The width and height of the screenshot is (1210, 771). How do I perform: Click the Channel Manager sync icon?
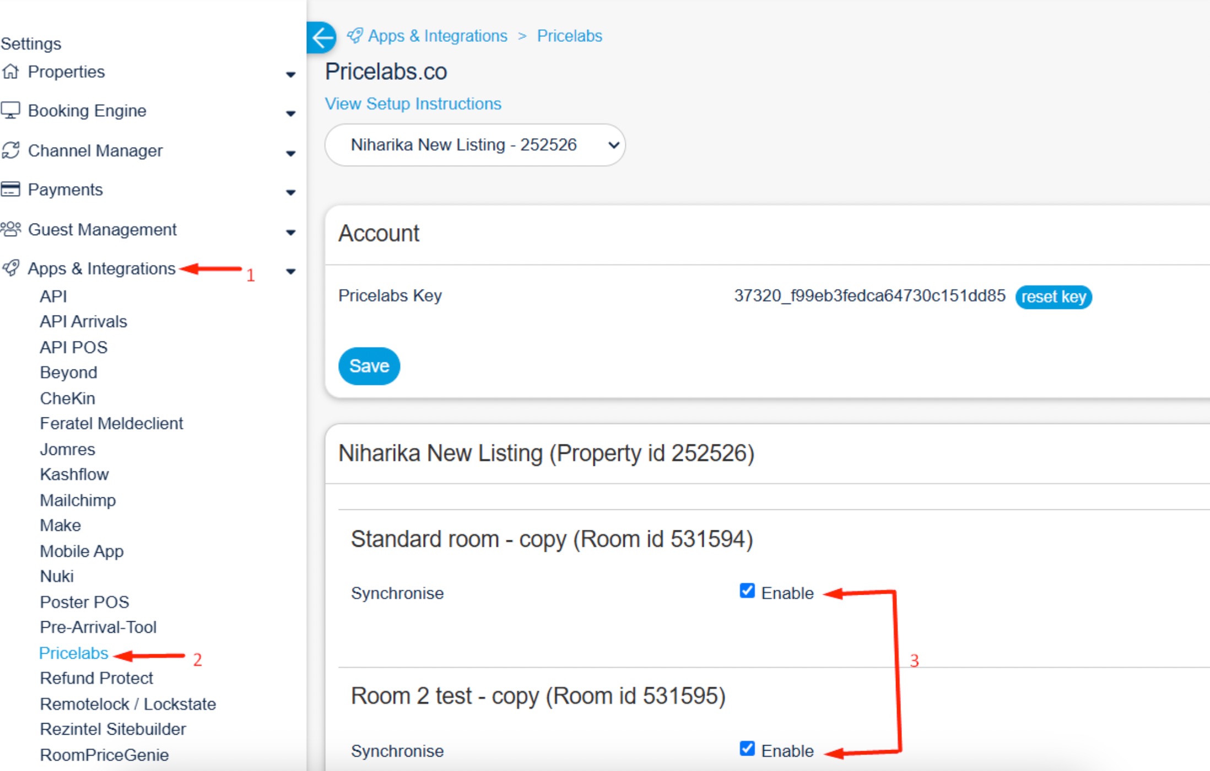coord(10,150)
